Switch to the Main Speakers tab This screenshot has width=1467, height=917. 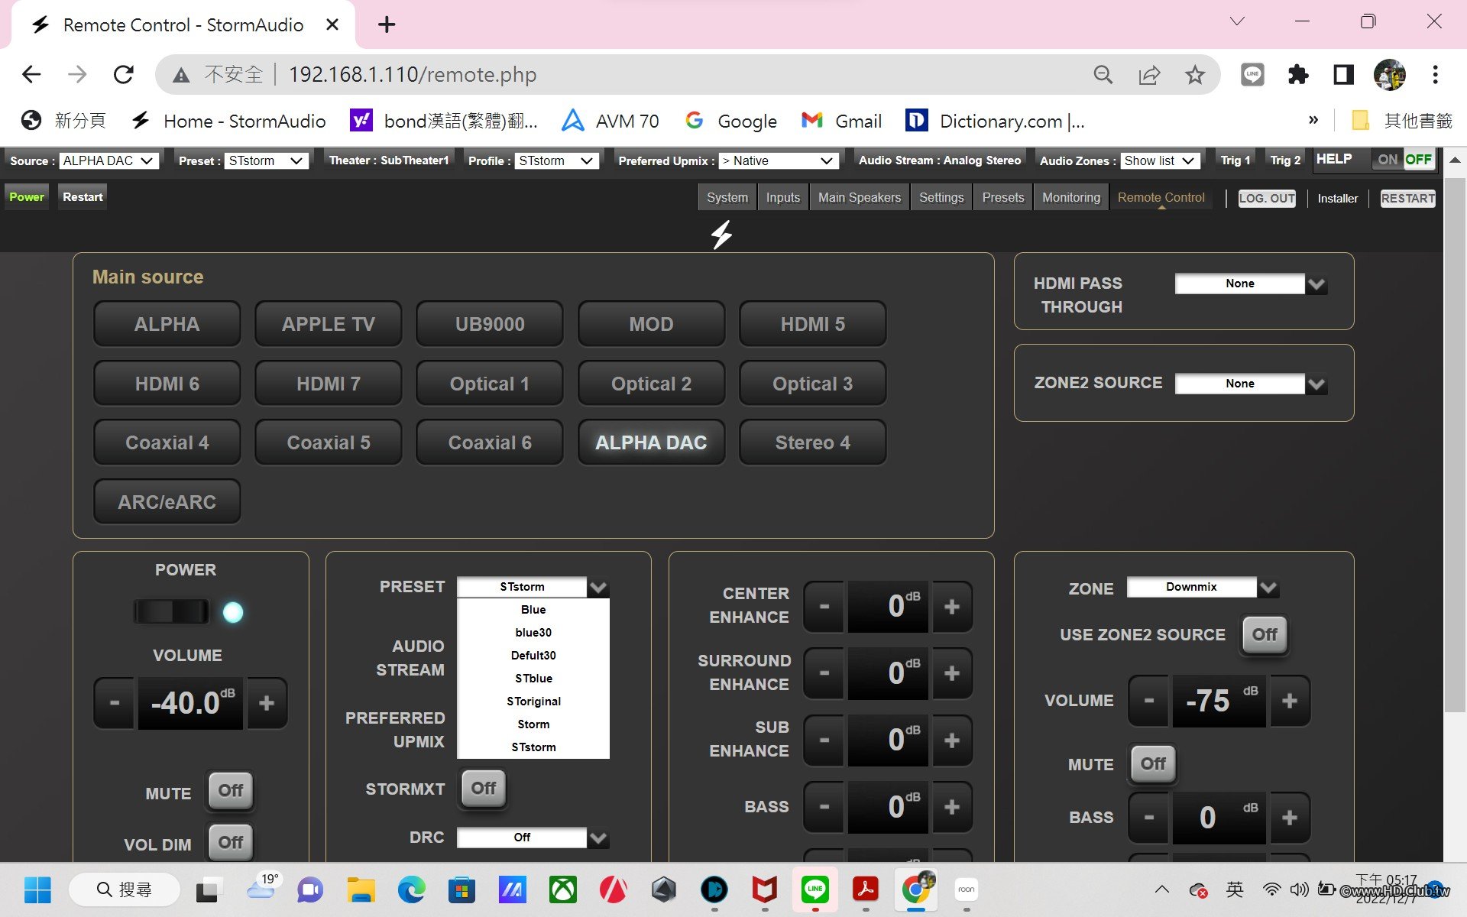pos(859,197)
